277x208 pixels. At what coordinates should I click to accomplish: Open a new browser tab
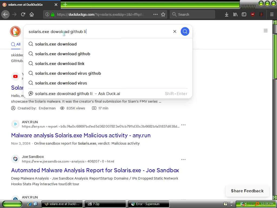pos(65,4)
